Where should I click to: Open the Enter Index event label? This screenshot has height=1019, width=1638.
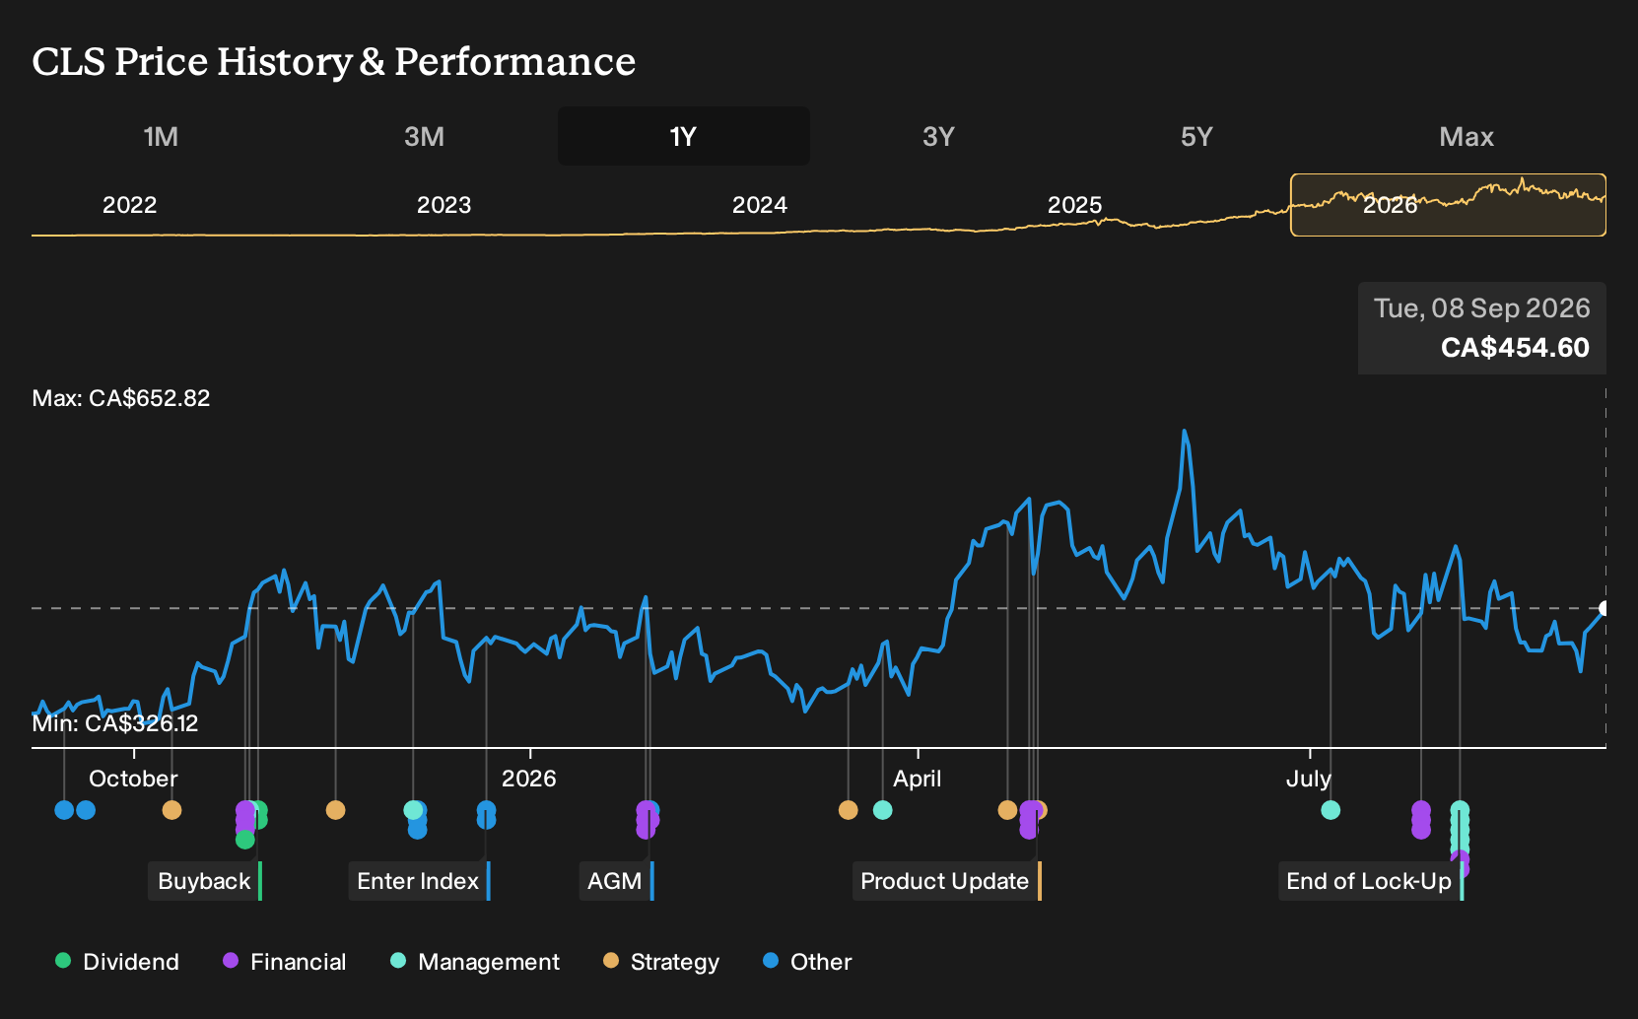pyautogui.click(x=419, y=881)
